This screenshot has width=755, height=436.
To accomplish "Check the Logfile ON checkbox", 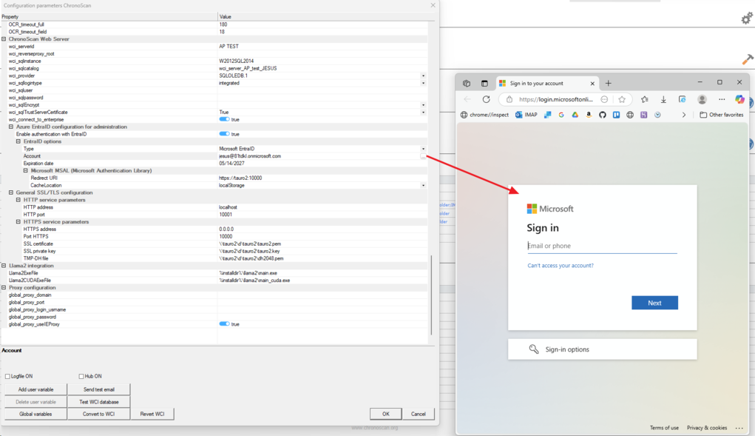I will coord(7,377).
